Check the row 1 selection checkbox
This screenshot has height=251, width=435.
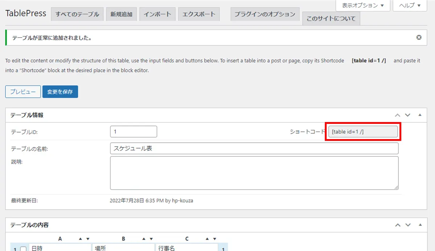[23, 249]
